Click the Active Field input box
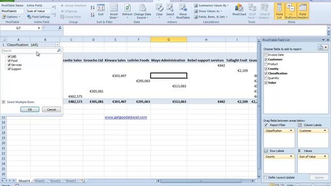Image resolution: width=331 pixels, height=186 pixels. pyautogui.click(x=38, y=11)
